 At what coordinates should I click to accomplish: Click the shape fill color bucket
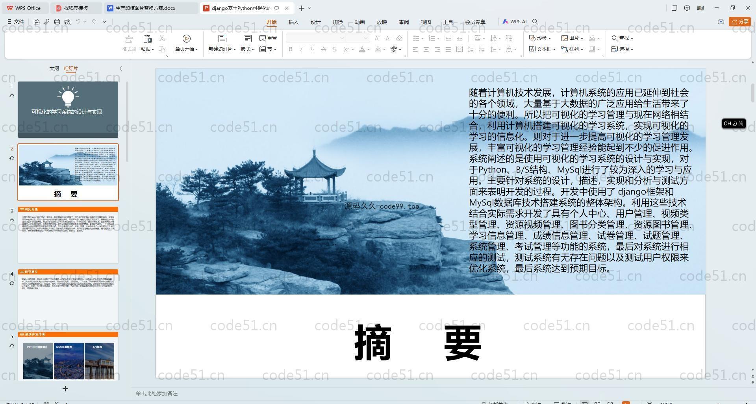point(592,38)
